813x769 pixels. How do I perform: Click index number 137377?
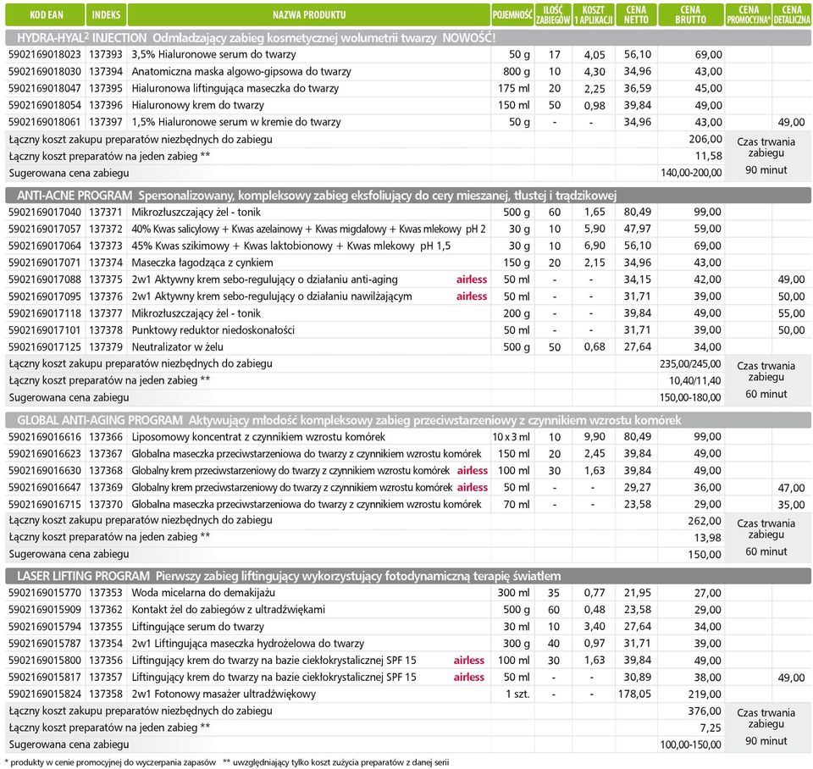106,313
